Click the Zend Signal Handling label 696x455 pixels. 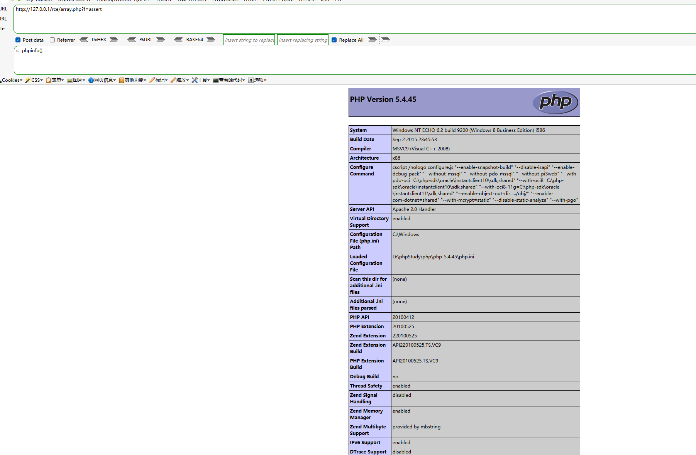[364, 398]
